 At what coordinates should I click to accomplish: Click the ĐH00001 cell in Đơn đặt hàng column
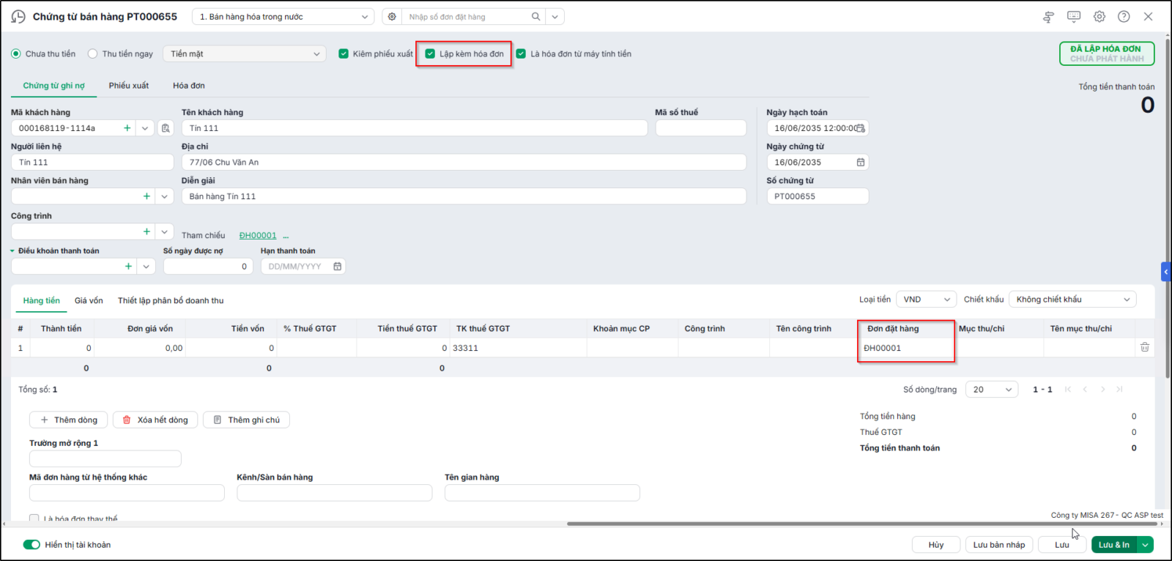tap(907, 348)
